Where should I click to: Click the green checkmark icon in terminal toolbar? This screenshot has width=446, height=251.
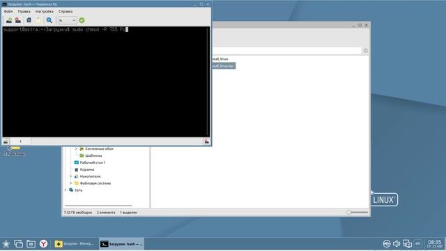82,20
